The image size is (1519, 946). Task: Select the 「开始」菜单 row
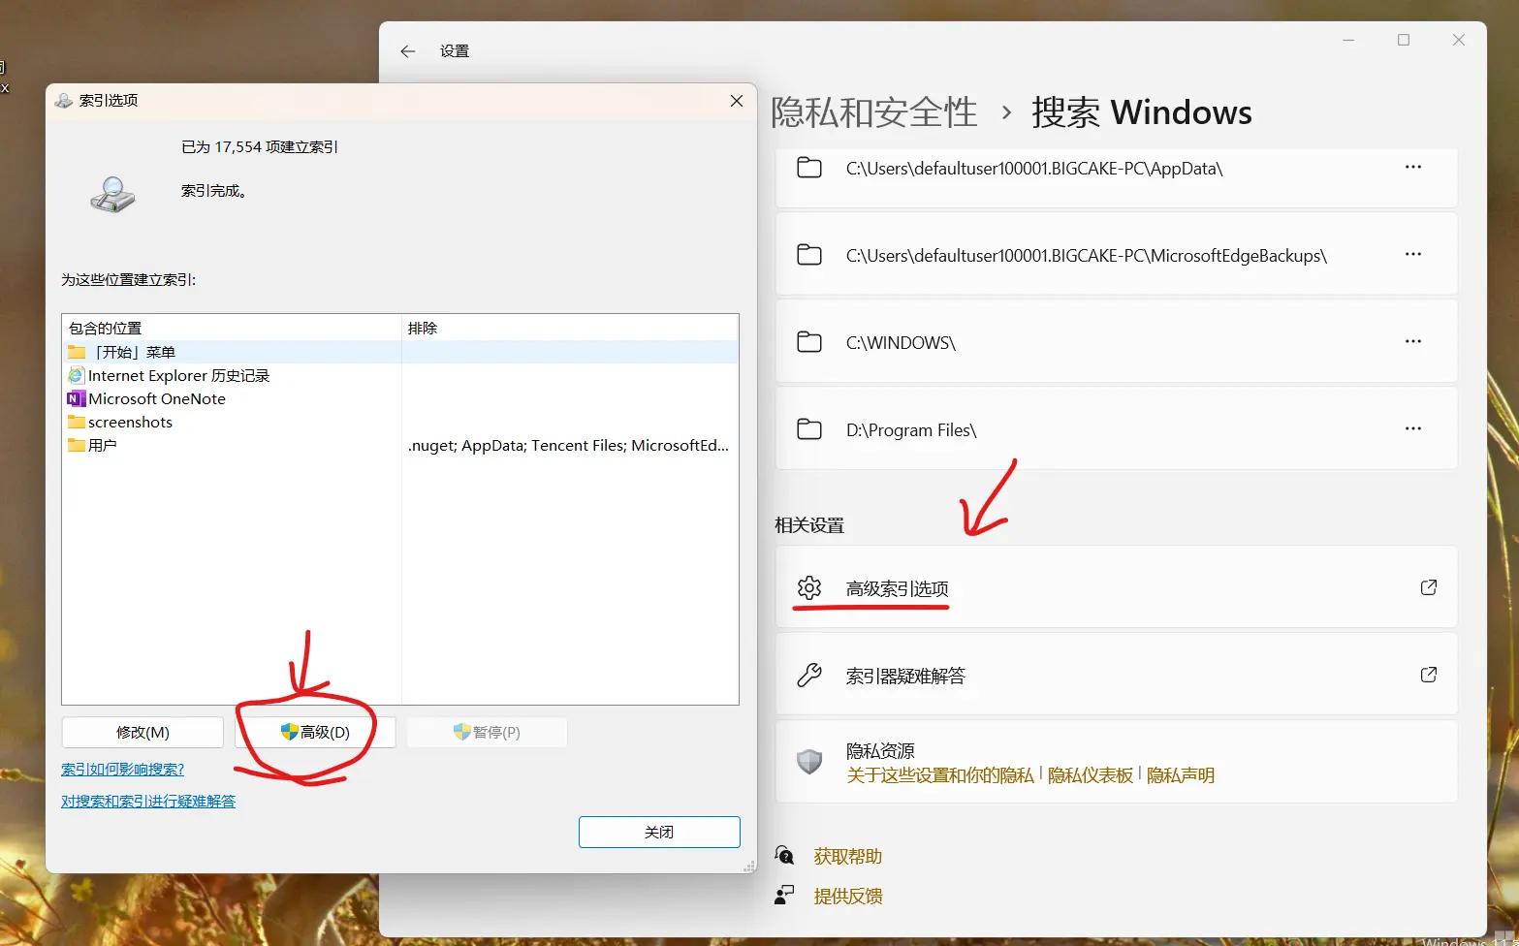pos(400,352)
